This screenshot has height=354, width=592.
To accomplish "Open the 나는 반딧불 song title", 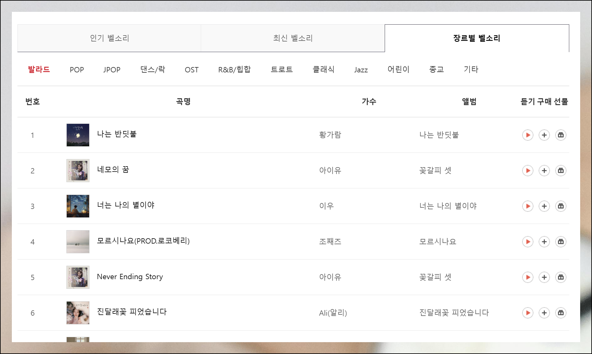I will (117, 134).
